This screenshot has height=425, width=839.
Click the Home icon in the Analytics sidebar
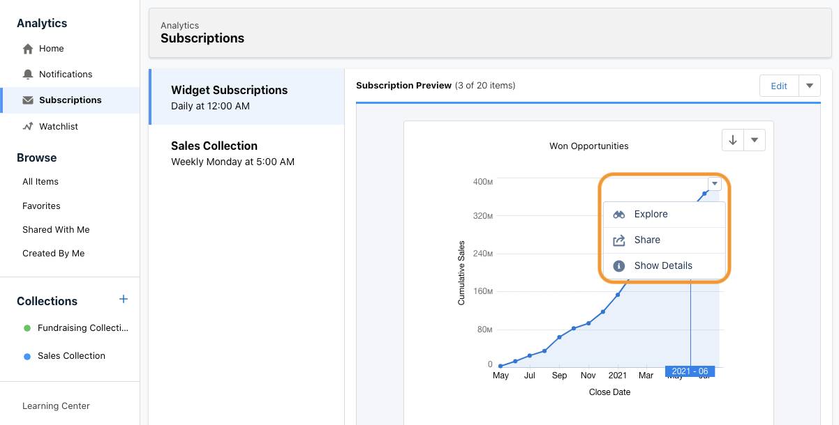[x=28, y=49]
